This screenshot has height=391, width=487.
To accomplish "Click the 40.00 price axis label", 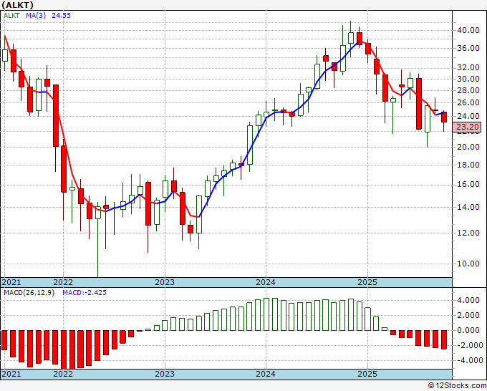I will click(468, 31).
